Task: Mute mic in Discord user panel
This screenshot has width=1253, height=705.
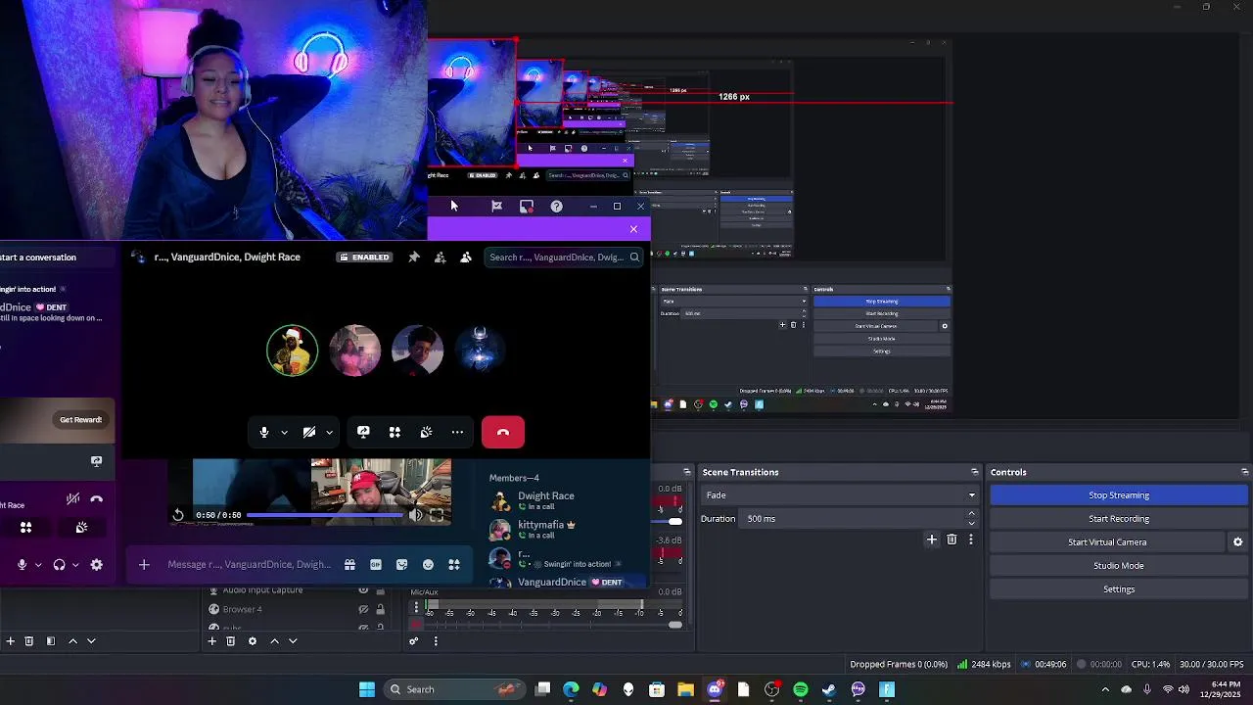Action: coord(22,564)
